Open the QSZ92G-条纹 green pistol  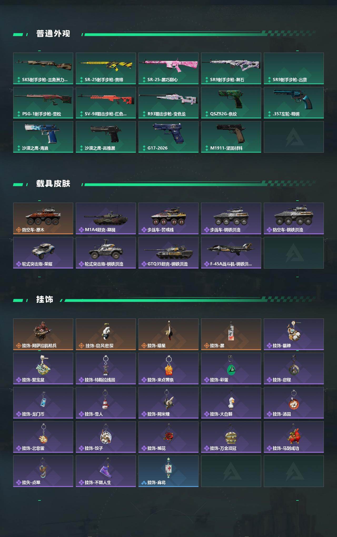tap(231, 103)
